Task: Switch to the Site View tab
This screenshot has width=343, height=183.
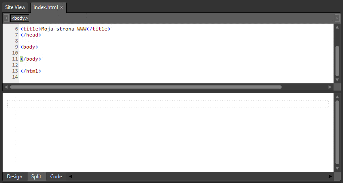Action: 15,7
